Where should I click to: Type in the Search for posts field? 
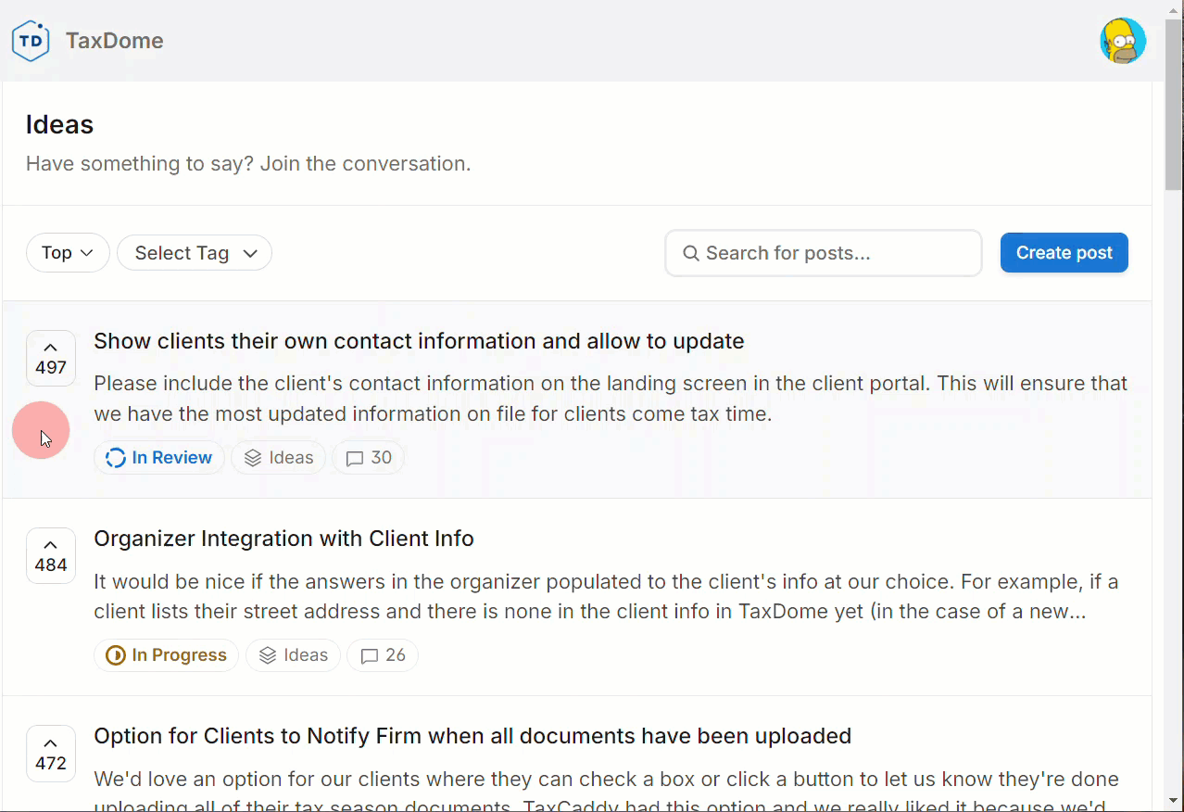[834, 253]
